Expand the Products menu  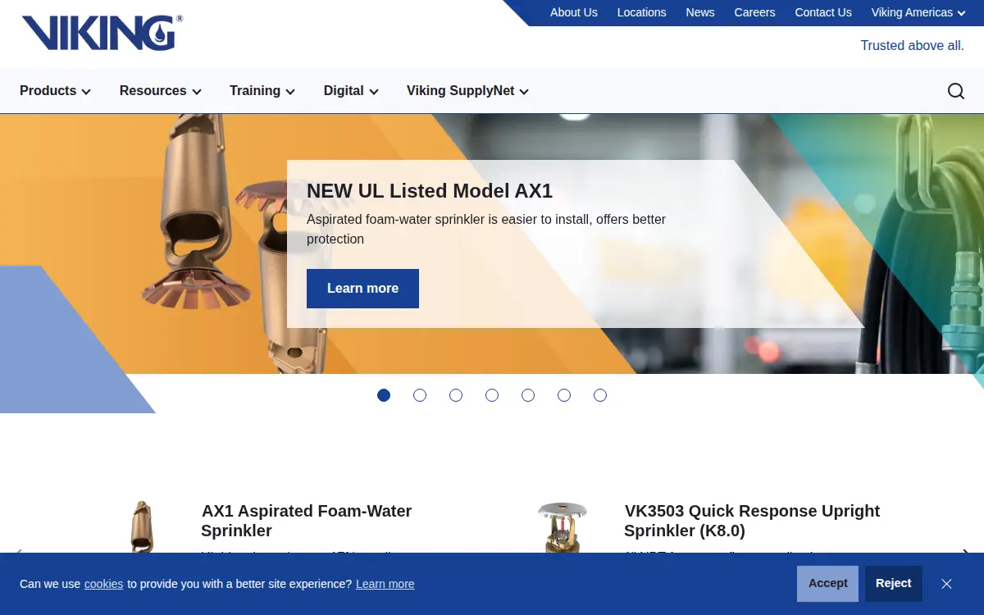tap(55, 91)
